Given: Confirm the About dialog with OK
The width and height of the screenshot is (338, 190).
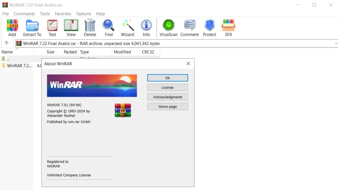Looking at the screenshot, I should click(x=167, y=78).
